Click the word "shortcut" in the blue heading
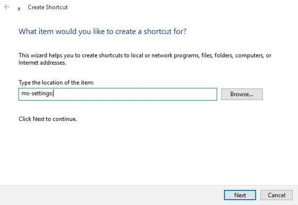298x205 pixels. (158, 31)
